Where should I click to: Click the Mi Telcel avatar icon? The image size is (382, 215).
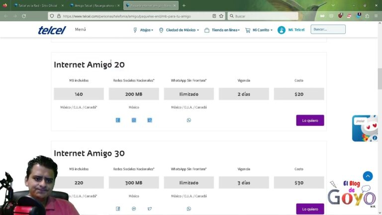click(x=282, y=30)
